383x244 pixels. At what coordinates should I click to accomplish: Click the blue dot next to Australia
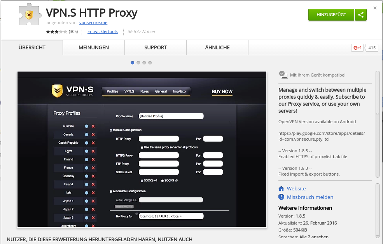[x=86, y=126]
